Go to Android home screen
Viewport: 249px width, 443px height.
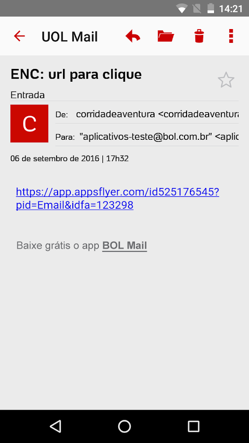point(124,426)
